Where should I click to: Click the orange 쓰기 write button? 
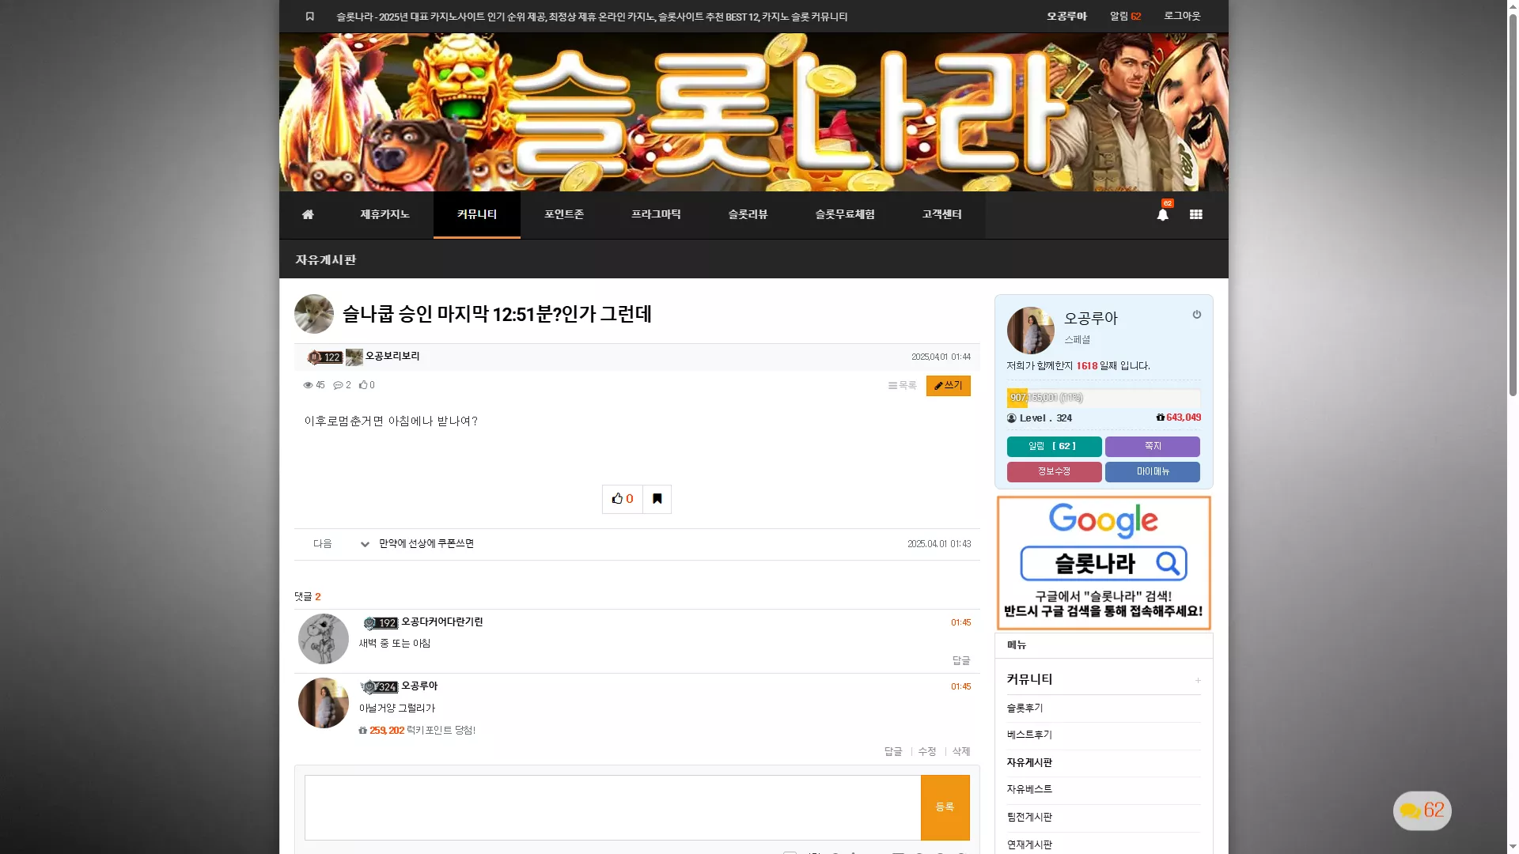949,385
